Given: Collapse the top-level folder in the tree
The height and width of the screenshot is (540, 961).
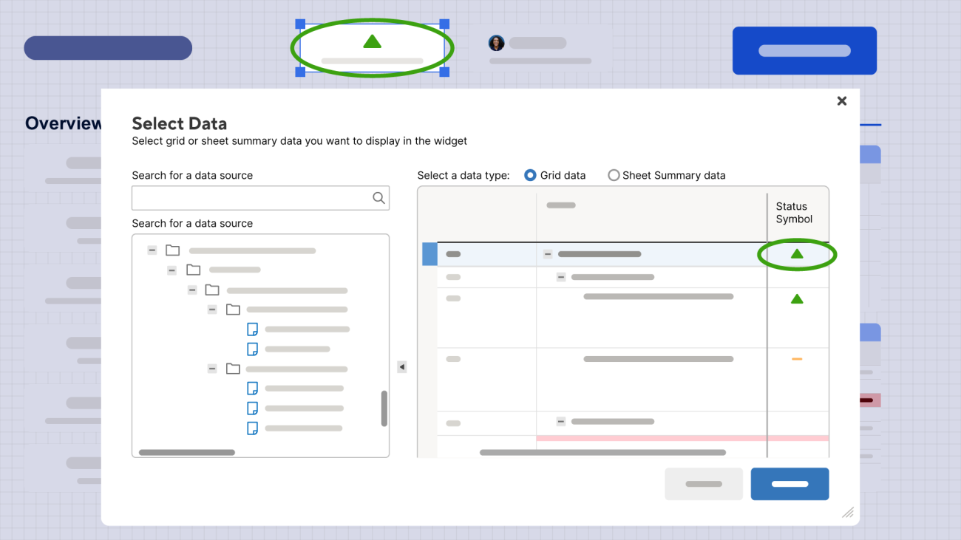Looking at the screenshot, I should [x=152, y=250].
